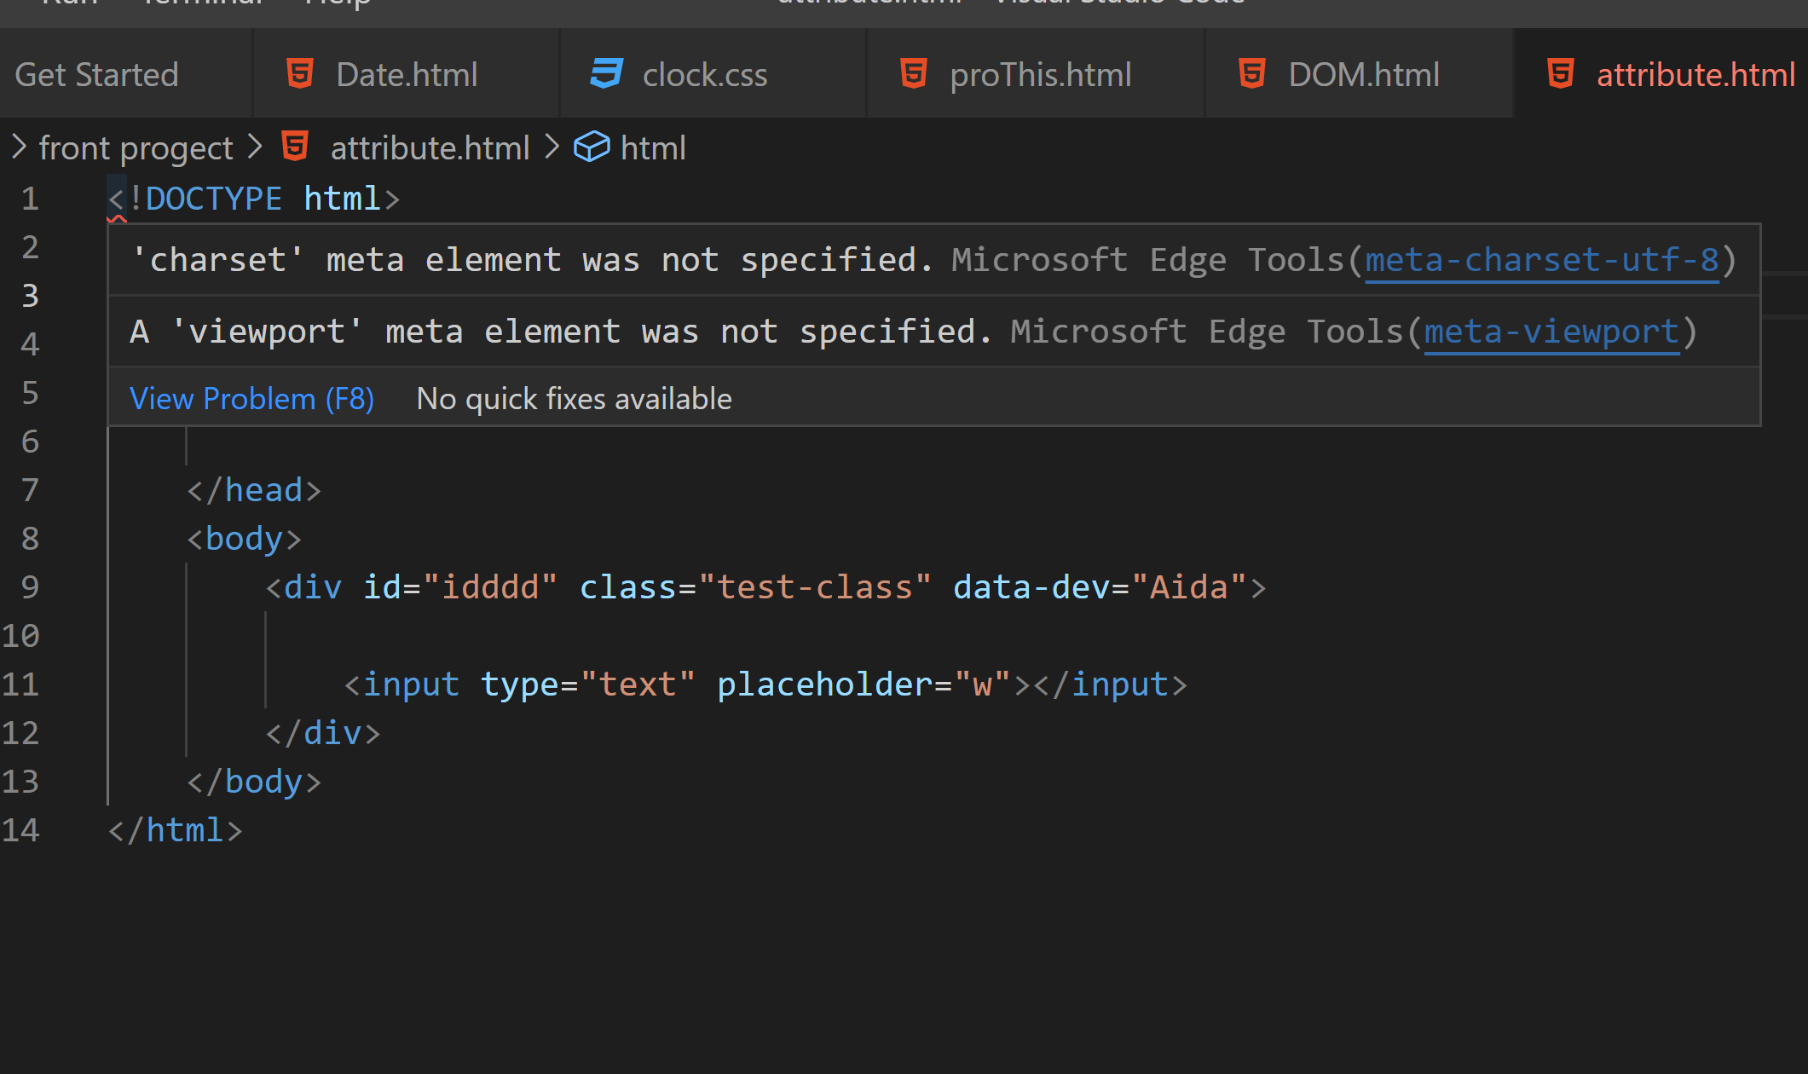Click View Problem (F8) link
This screenshot has width=1808, height=1074.
coord(251,399)
